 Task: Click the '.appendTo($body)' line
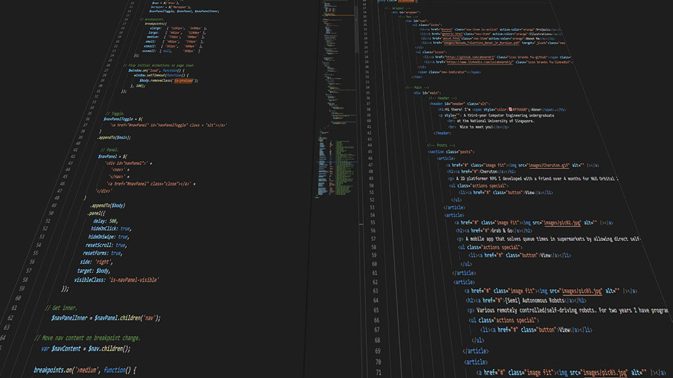[x=107, y=205]
